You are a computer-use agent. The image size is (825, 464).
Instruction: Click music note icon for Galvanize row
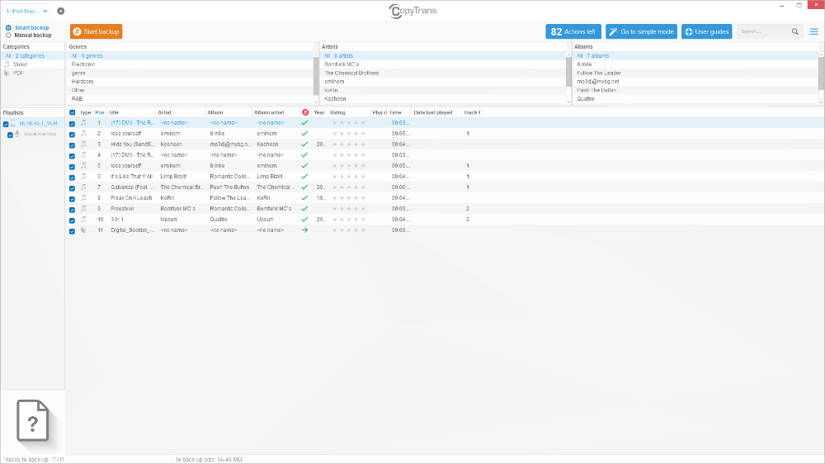(x=83, y=187)
